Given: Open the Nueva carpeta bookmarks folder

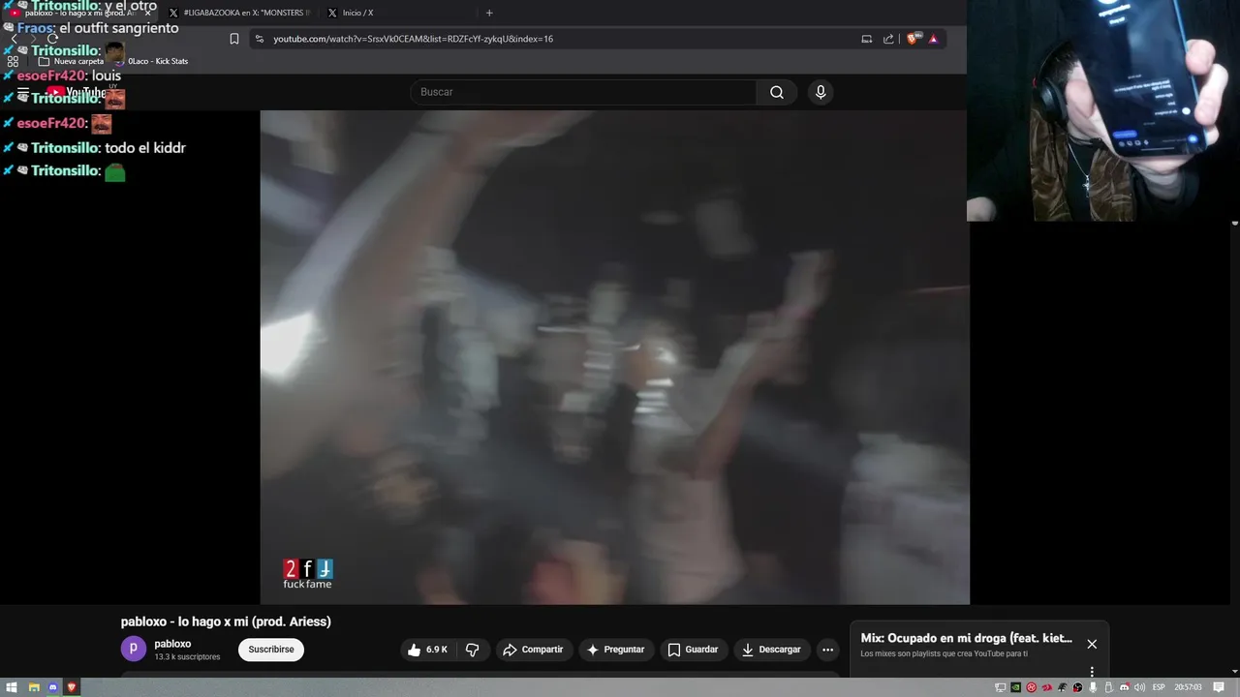Looking at the screenshot, I should click(x=71, y=61).
